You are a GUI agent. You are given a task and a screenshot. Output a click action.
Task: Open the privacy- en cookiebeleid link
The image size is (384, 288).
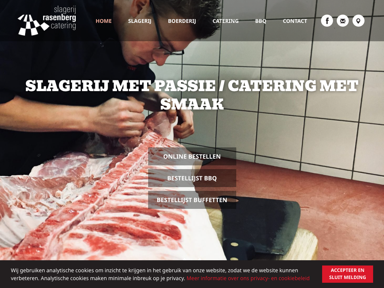pyautogui.click(x=248, y=278)
